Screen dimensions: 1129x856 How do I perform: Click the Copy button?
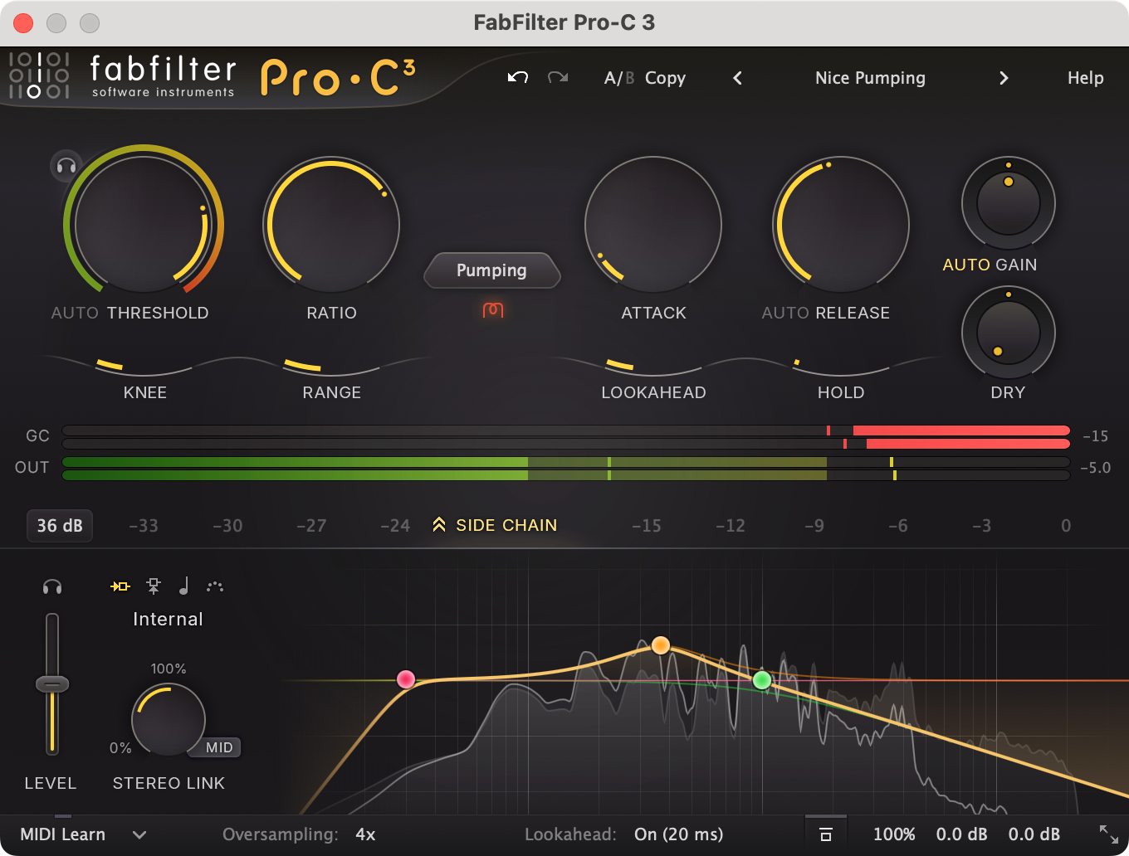point(664,77)
